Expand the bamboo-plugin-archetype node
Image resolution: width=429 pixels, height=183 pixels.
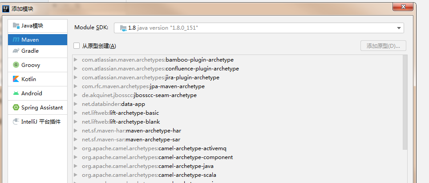pyautogui.click(x=76, y=60)
